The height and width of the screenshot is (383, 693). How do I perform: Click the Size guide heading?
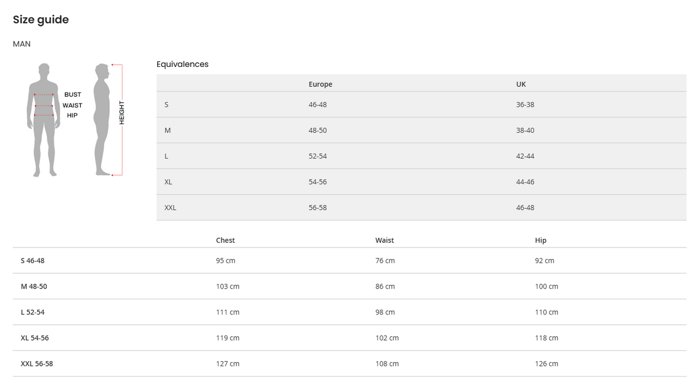pos(41,20)
